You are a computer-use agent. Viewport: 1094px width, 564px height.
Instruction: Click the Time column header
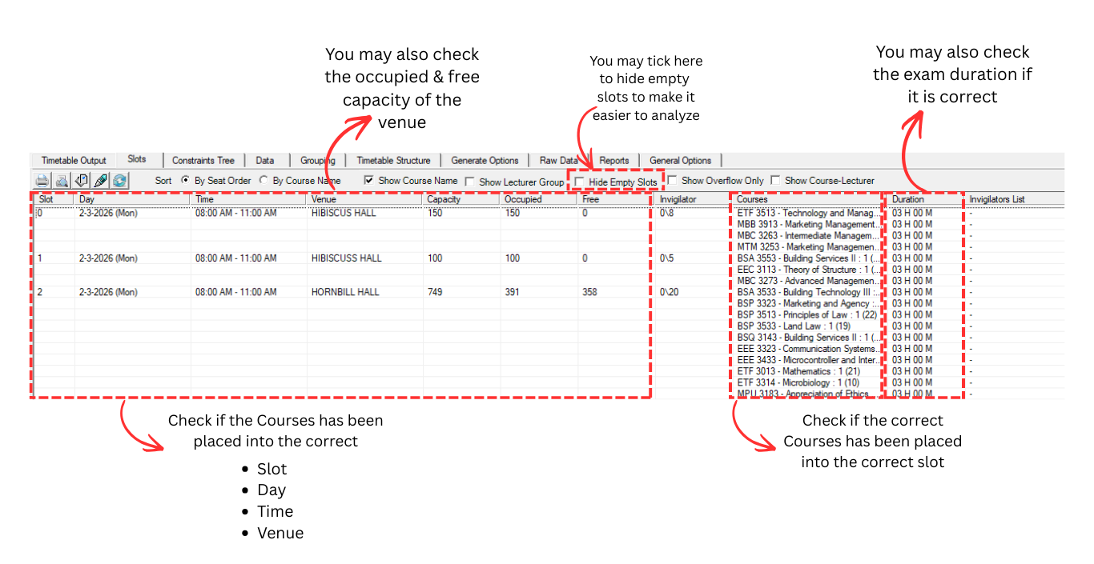[249, 199]
